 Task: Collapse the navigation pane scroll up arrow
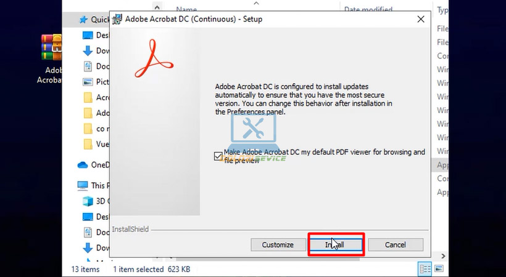tap(157, 7)
